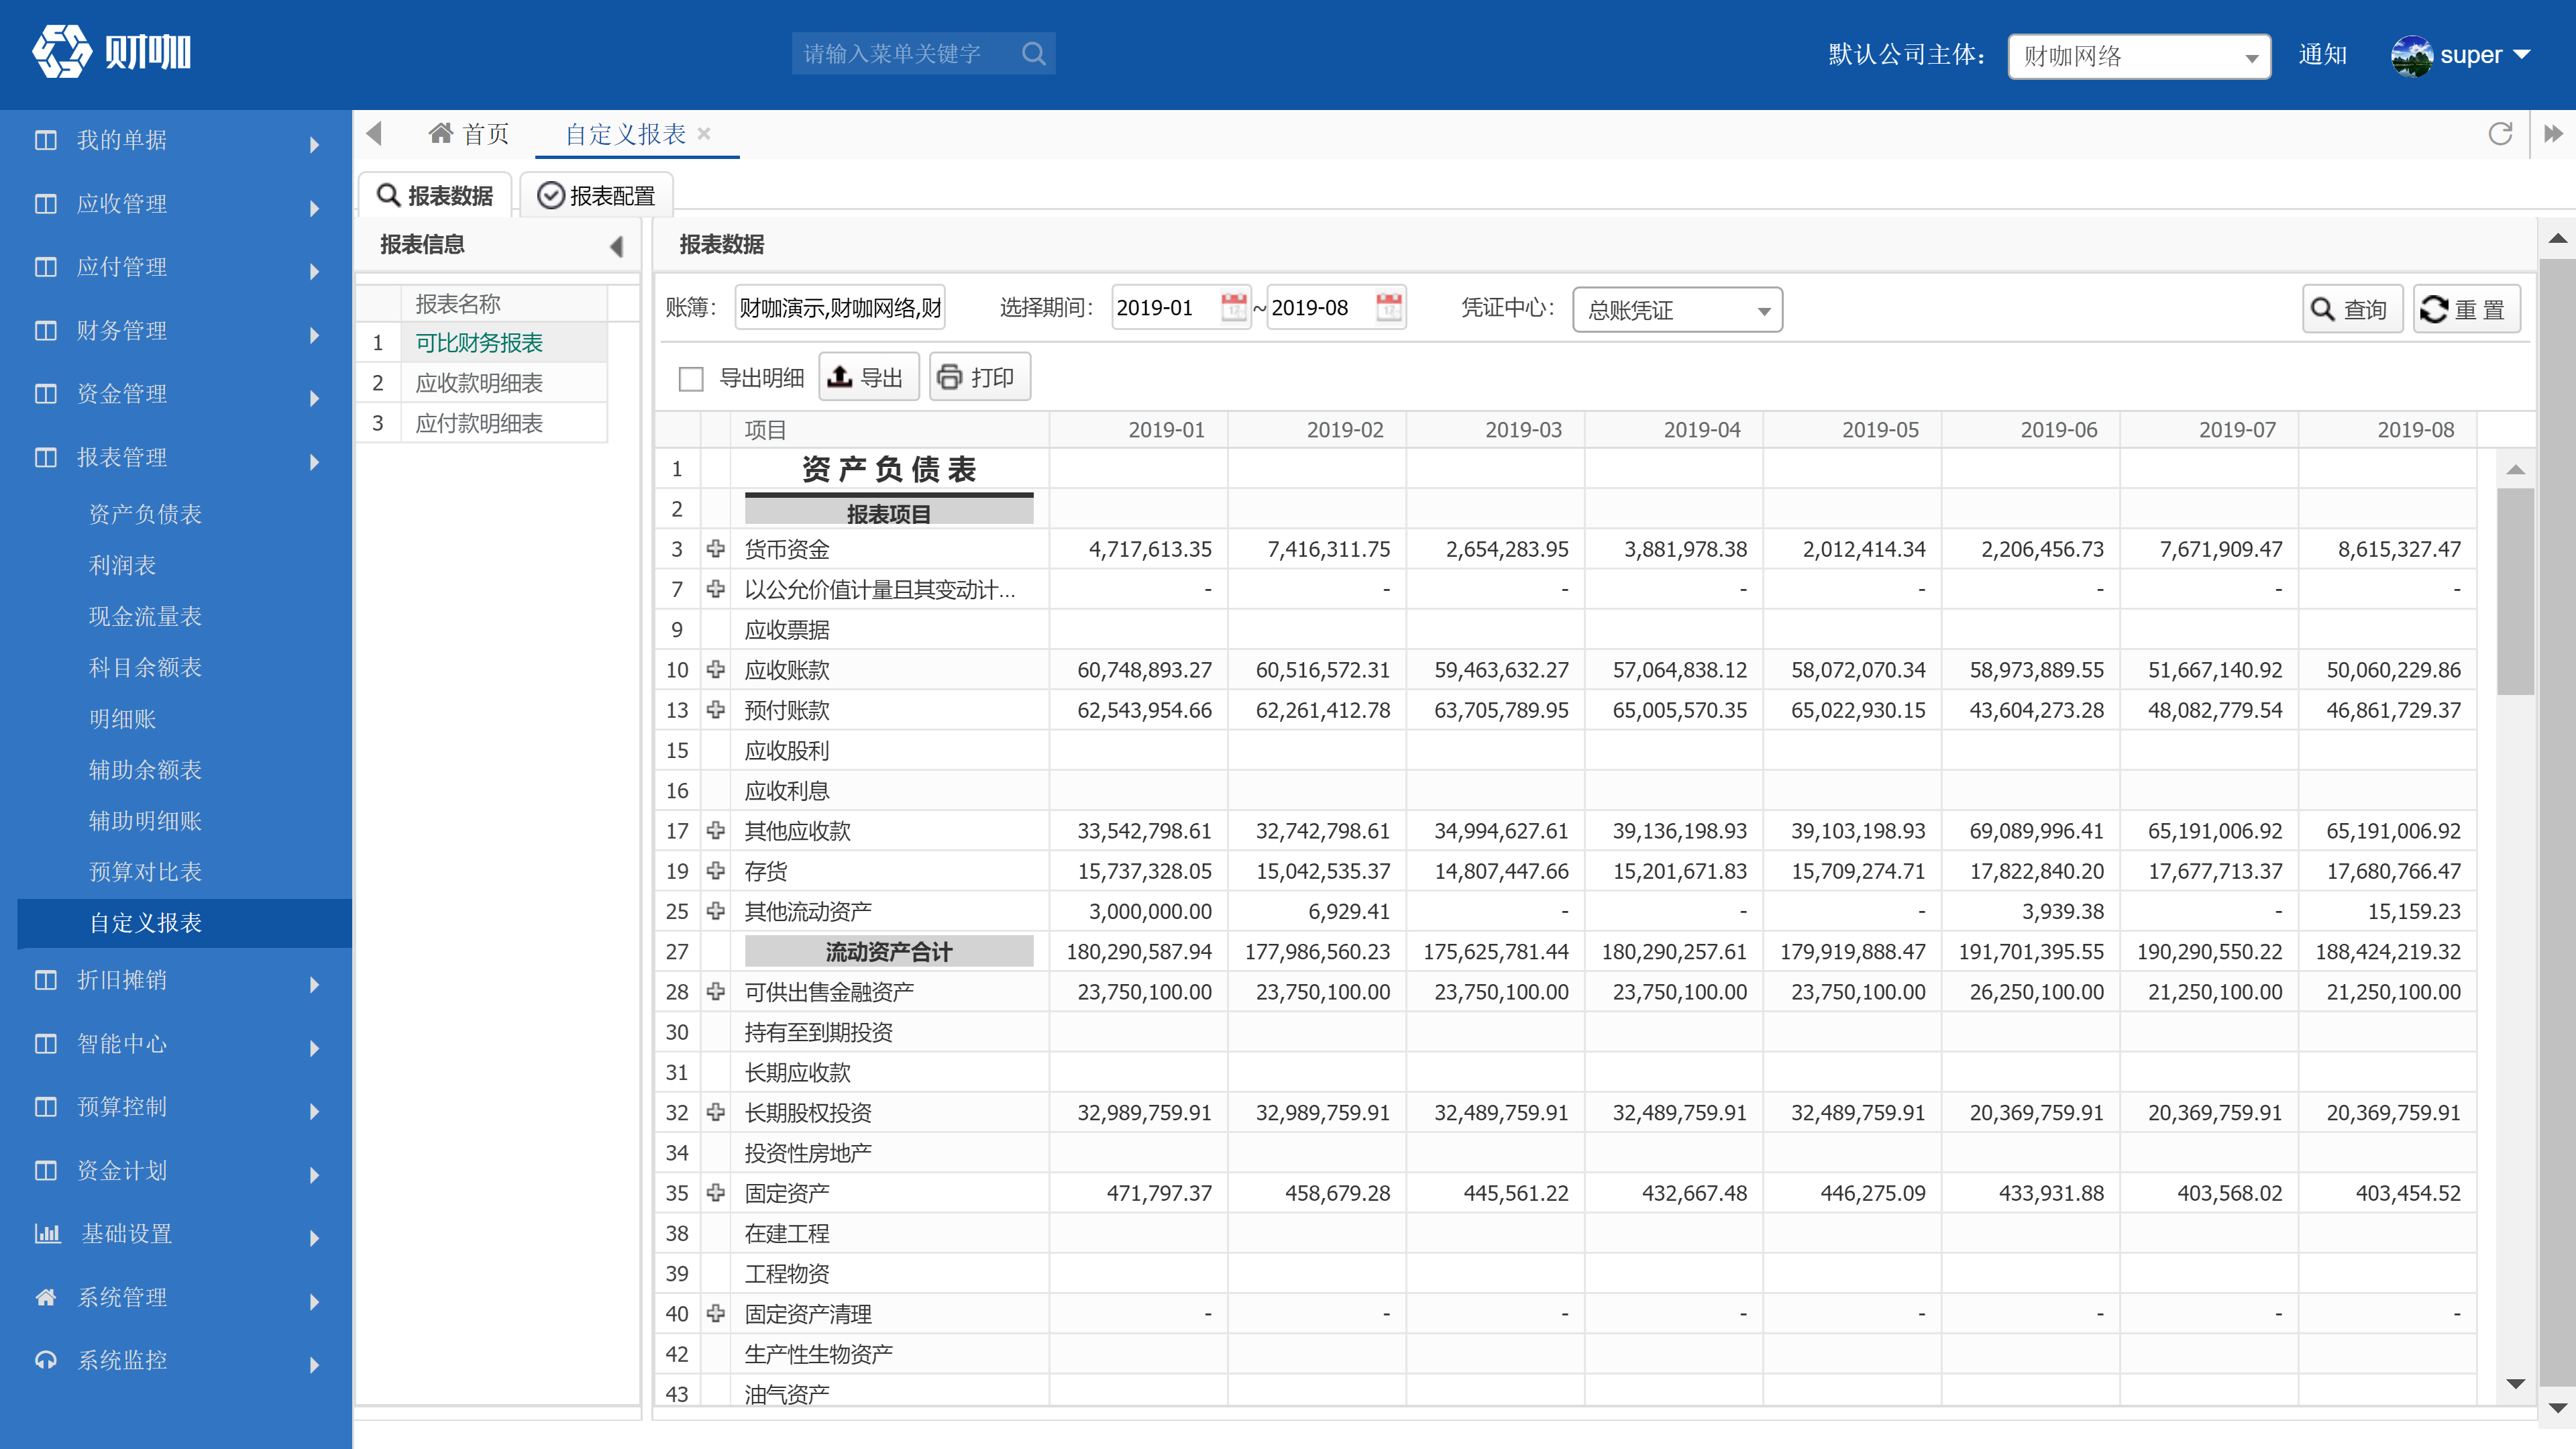Click the table scrollbar down arrow
Viewport: 2576px width, 1449px height.
(x=2515, y=1384)
